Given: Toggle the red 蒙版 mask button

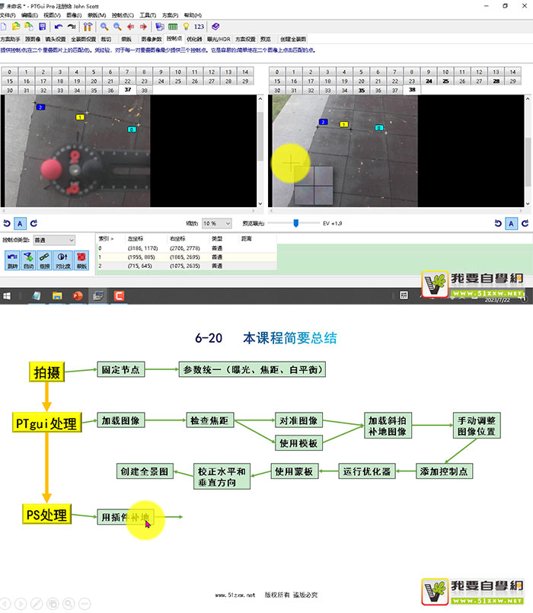Looking at the screenshot, I should [81, 260].
